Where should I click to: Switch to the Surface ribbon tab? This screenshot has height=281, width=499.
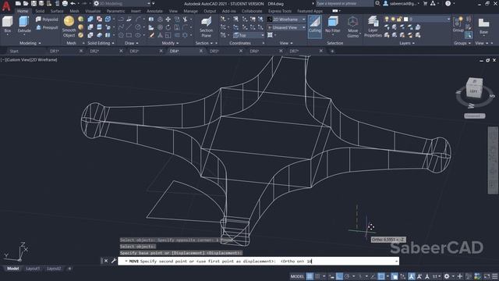click(57, 11)
